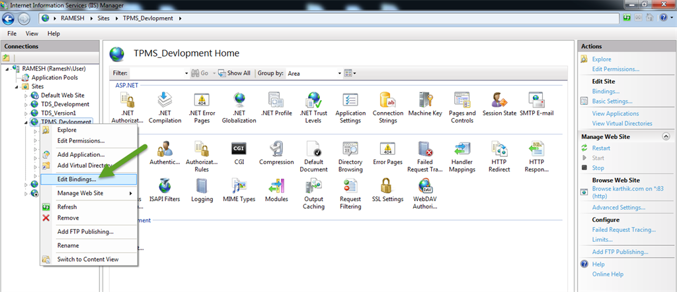Open the Application Settings feature

click(x=350, y=108)
